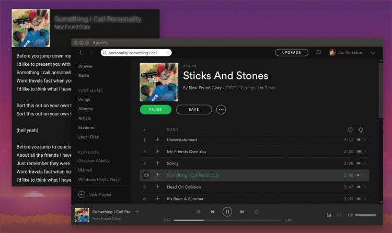The height and width of the screenshot is (233, 392).
Task: Go back with the left arrow in Spotify
Action: point(80,53)
